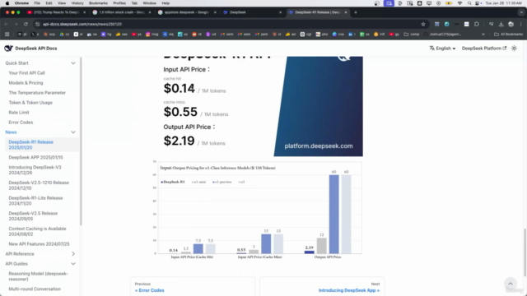
Task: Open DeepSeek-V2.5 Release 2024/09/05 entry
Action: [33, 216]
